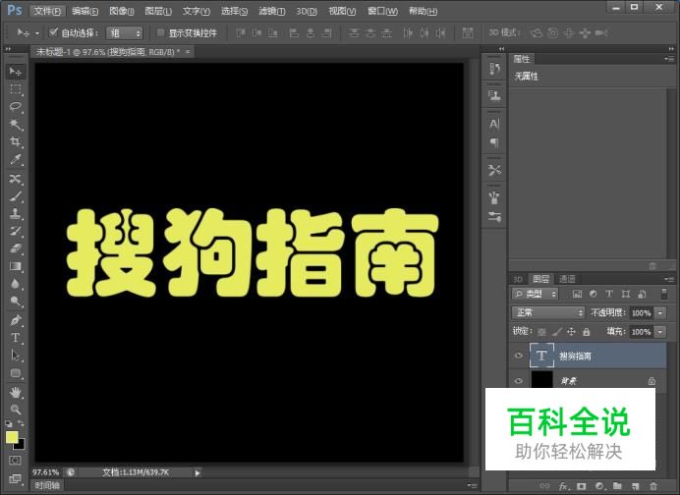This screenshot has height=495, width=680.
Task: Open the 不透明度 slider dropdown arrow
Action: pyautogui.click(x=660, y=312)
